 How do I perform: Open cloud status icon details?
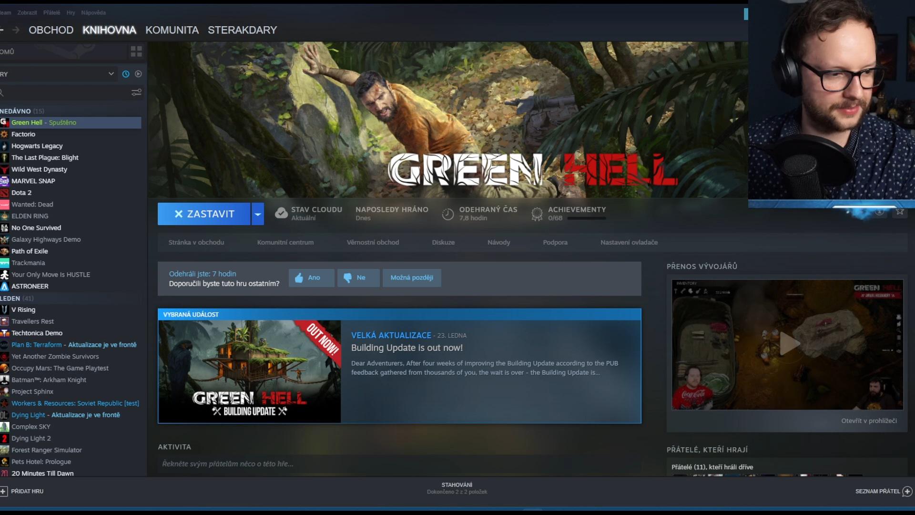(281, 213)
